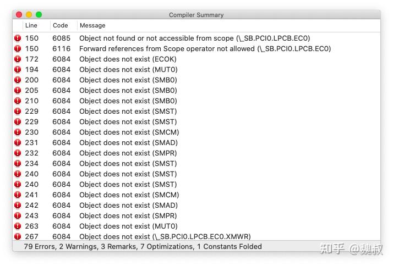Click the status bar error summary text

coord(143,247)
